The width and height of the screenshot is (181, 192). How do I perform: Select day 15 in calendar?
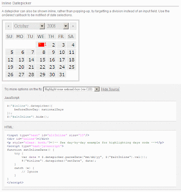pos(41,60)
